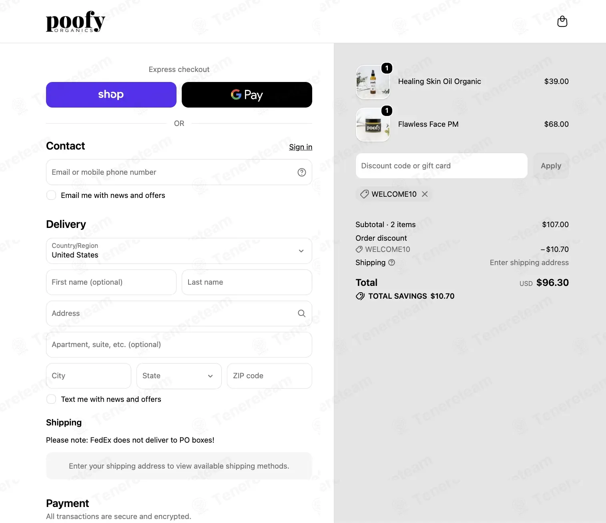Apply the discount code
The width and height of the screenshot is (606, 523).
point(551,166)
